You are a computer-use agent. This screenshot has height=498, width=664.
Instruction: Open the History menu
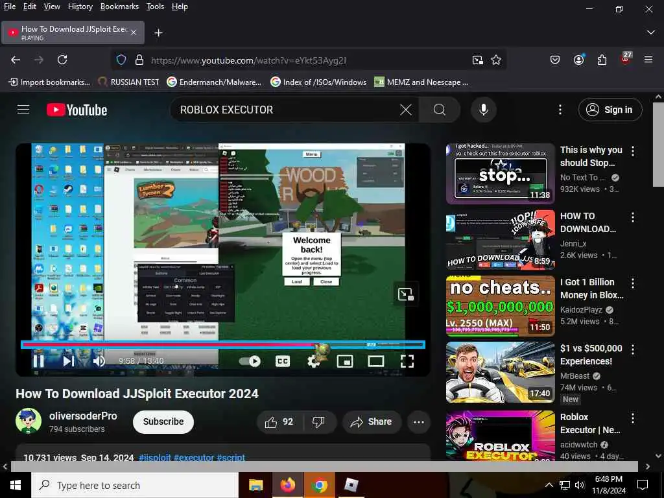coord(80,6)
